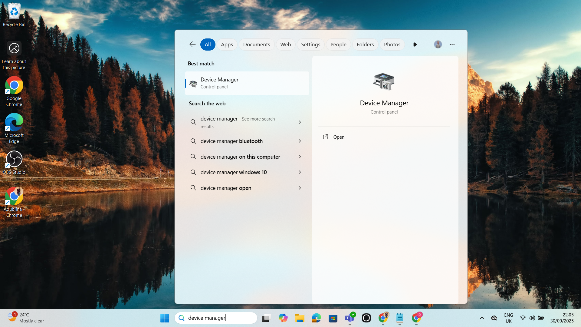Open the Device Manager best match result
The image size is (581, 327).
[247, 83]
